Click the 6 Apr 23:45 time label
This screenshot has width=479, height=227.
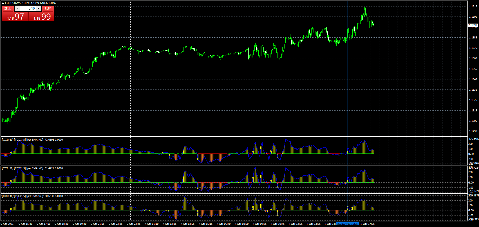coord(133,224)
